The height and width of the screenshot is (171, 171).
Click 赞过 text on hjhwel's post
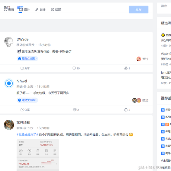pyautogui.click(x=145, y=100)
